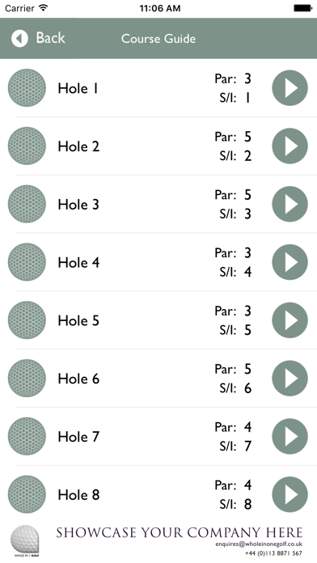Open Hole 7 play arrow button
Screen dimensions: 317x563
click(x=290, y=436)
